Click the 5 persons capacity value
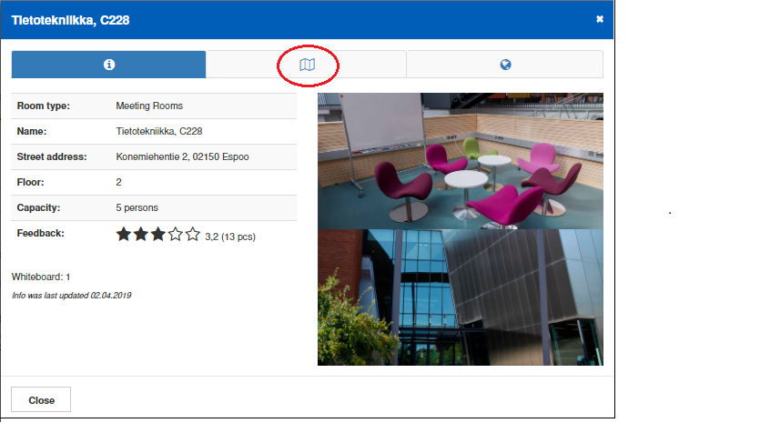 [137, 208]
